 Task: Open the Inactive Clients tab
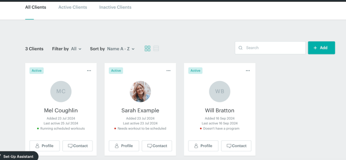click(115, 7)
